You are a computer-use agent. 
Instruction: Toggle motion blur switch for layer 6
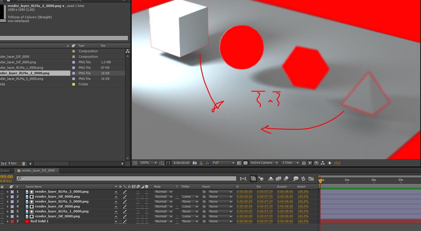point(138,216)
